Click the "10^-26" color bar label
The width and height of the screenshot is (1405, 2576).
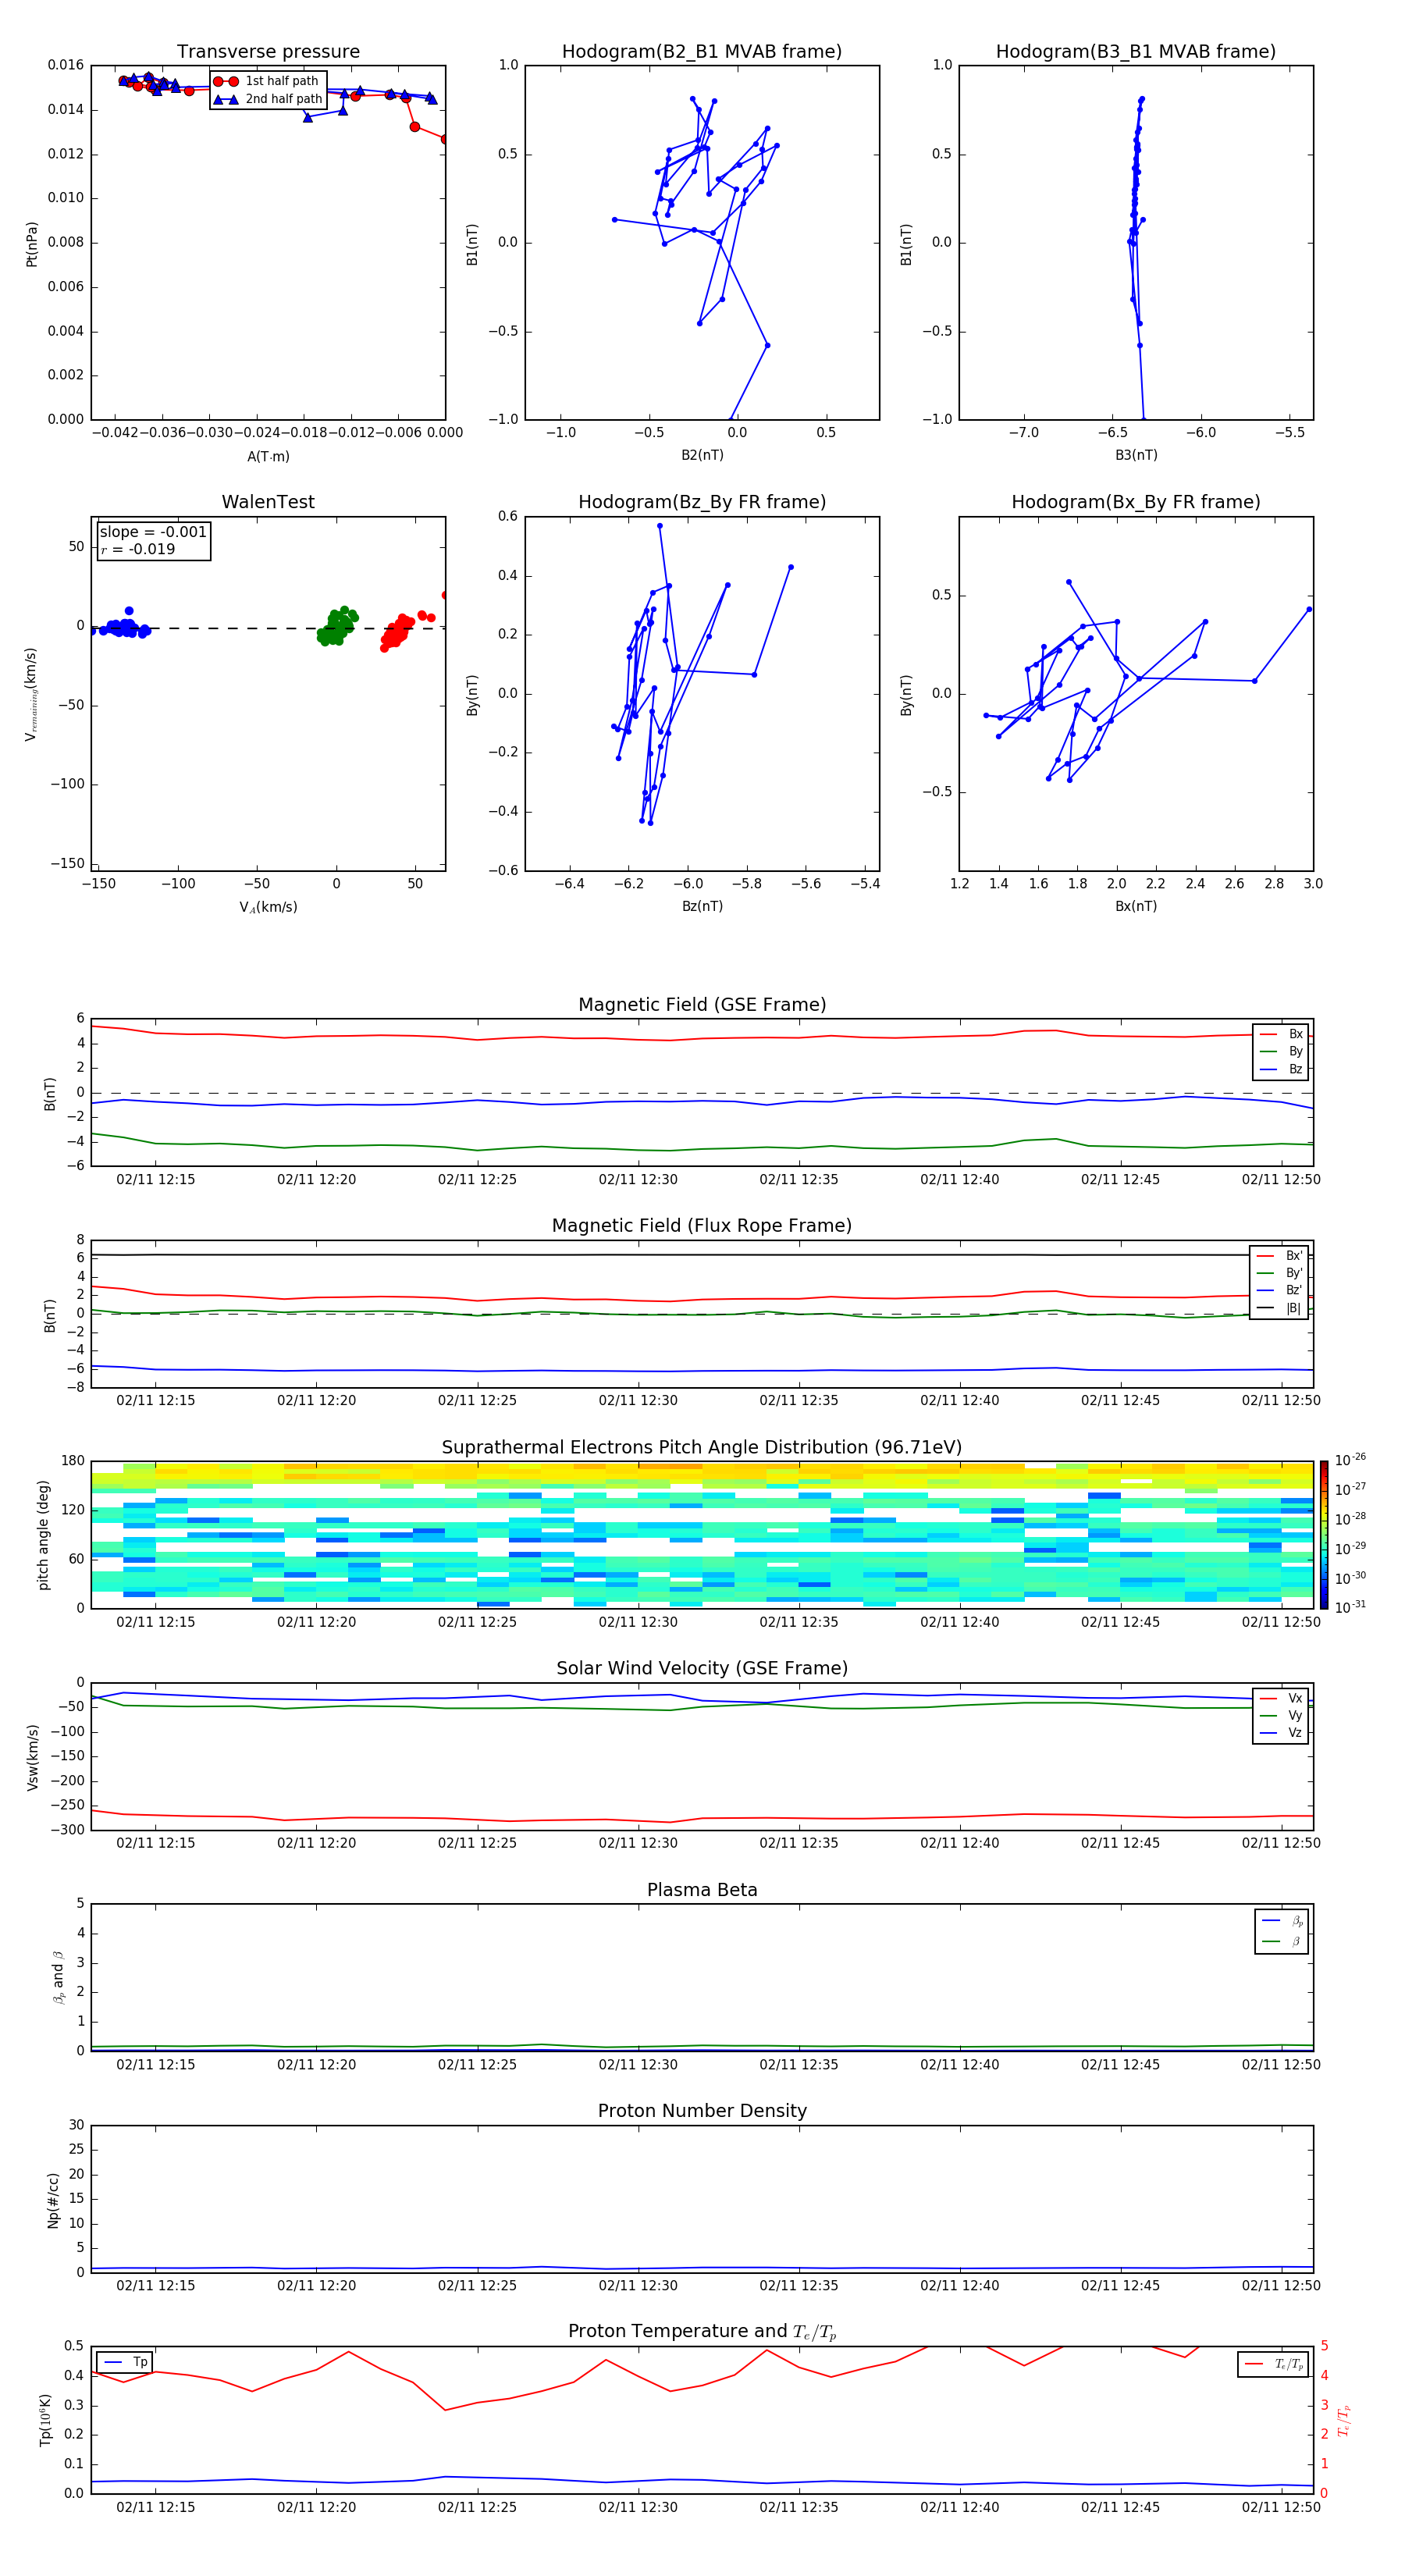point(1350,1460)
